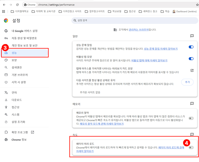Toggle the 비활성 탭 모양 switch
Viewport: 199px width, 162px height.
191,59
